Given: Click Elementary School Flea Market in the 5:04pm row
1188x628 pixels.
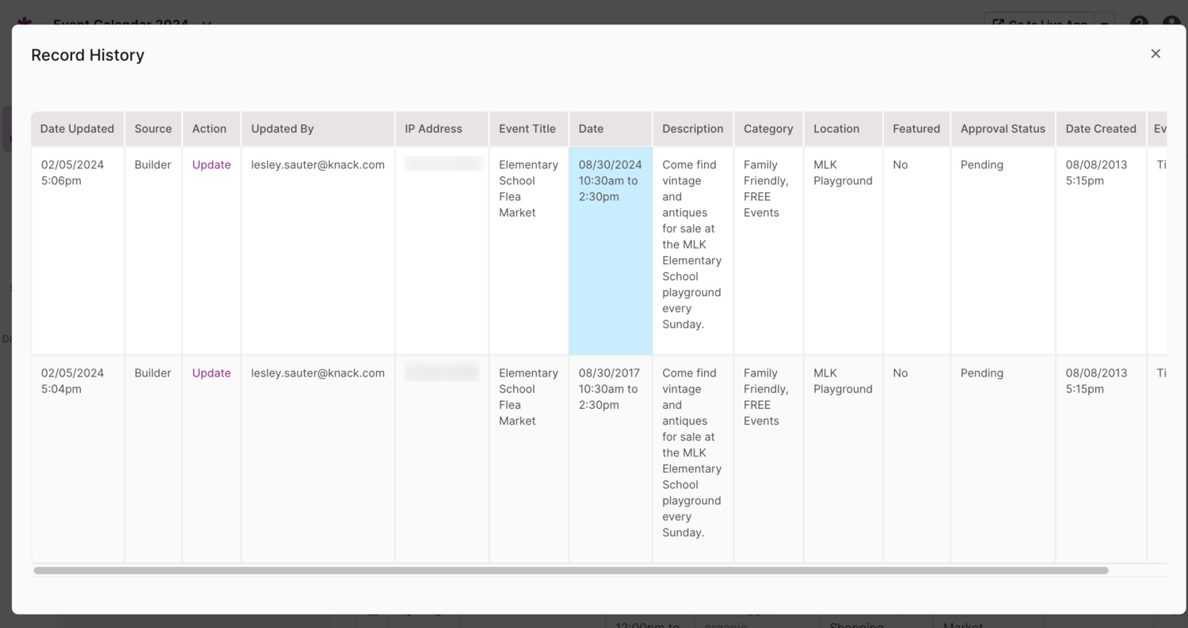Looking at the screenshot, I should tap(528, 396).
